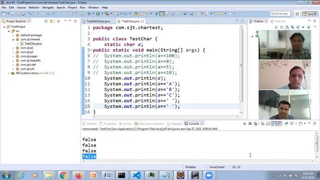
Task: Open Firefox from taskbar
Action: pyautogui.click(x=78, y=175)
